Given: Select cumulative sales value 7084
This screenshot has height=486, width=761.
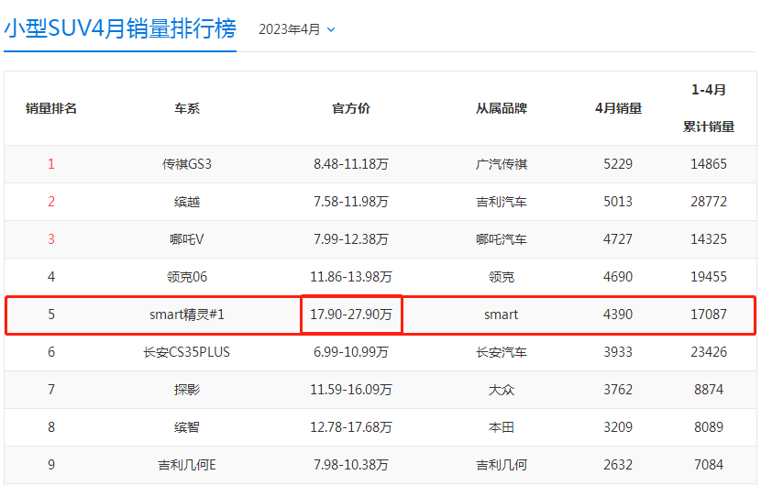Looking at the screenshot, I should [x=709, y=465].
